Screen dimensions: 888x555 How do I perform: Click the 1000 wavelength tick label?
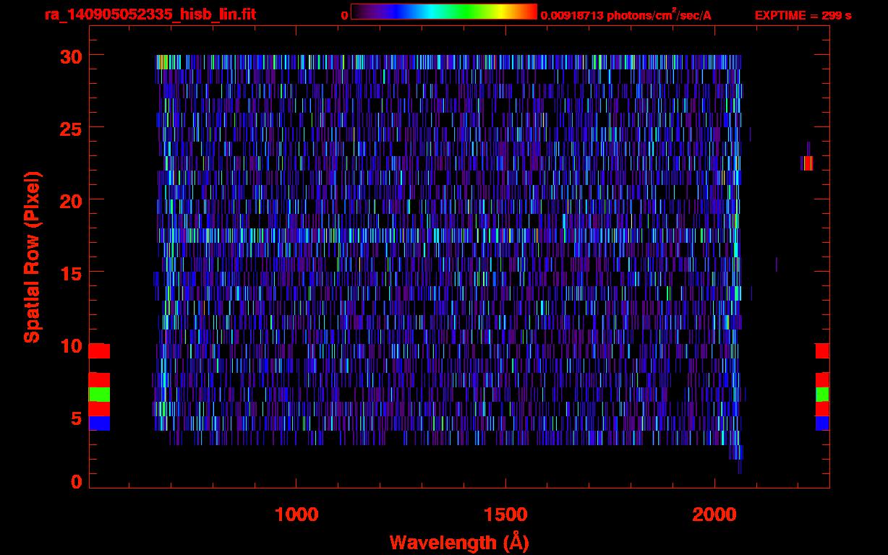pyautogui.click(x=296, y=514)
